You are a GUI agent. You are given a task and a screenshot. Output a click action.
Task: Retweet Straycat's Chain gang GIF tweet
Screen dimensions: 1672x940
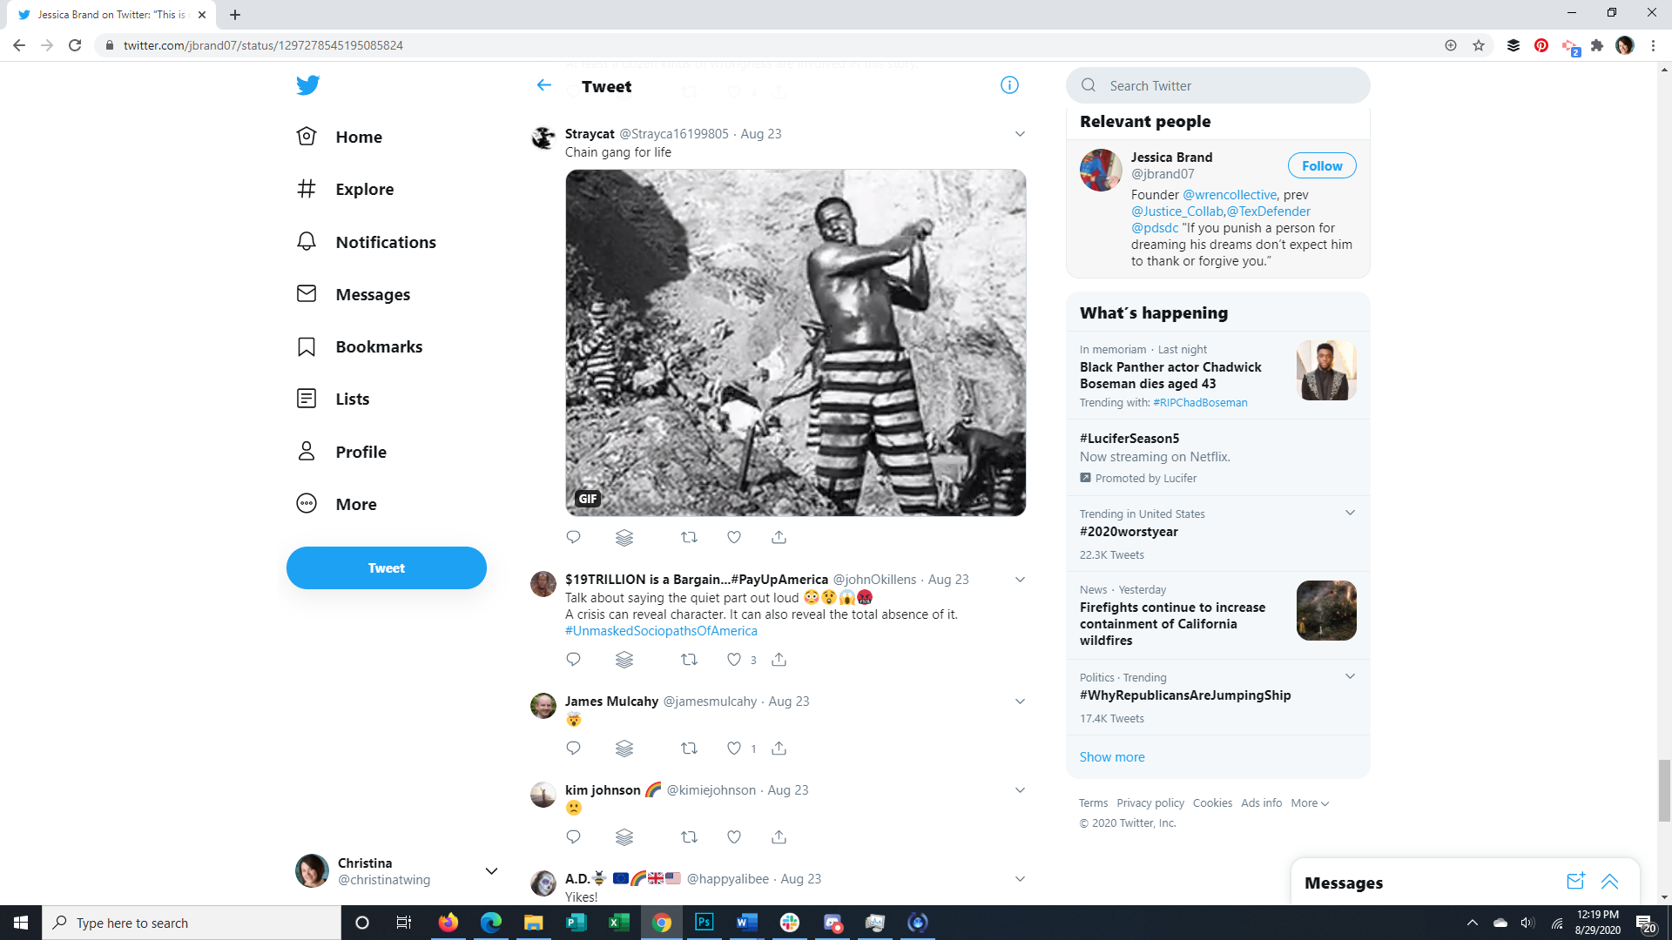[x=689, y=538]
